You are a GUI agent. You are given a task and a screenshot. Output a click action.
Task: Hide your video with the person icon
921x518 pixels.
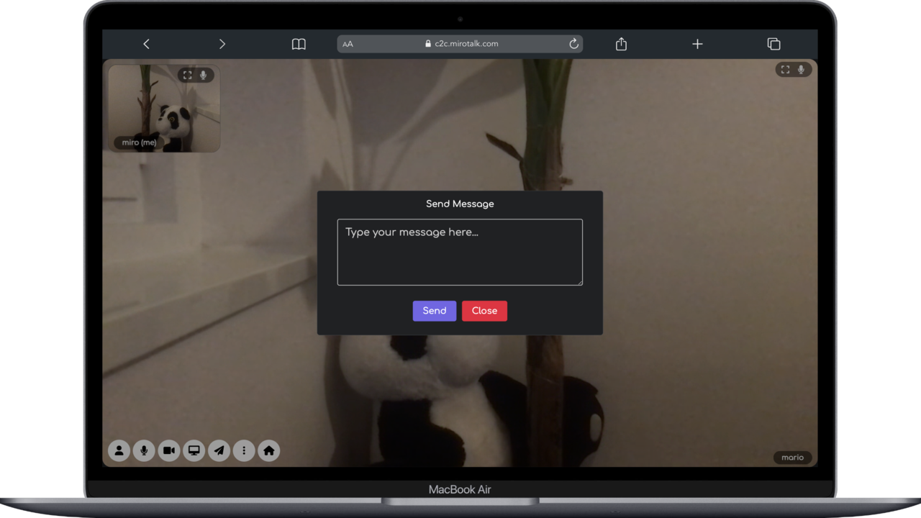[x=119, y=450]
